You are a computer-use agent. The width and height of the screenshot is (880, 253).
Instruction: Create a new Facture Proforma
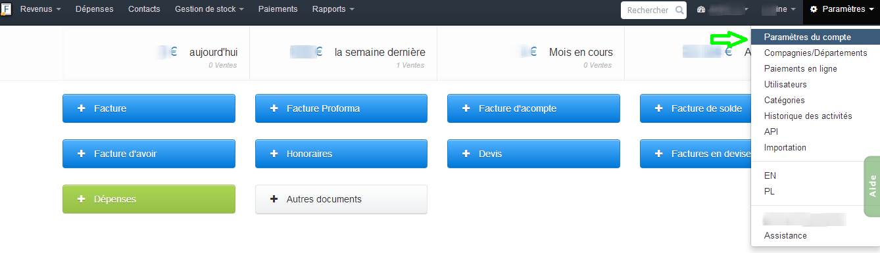[341, 108]
